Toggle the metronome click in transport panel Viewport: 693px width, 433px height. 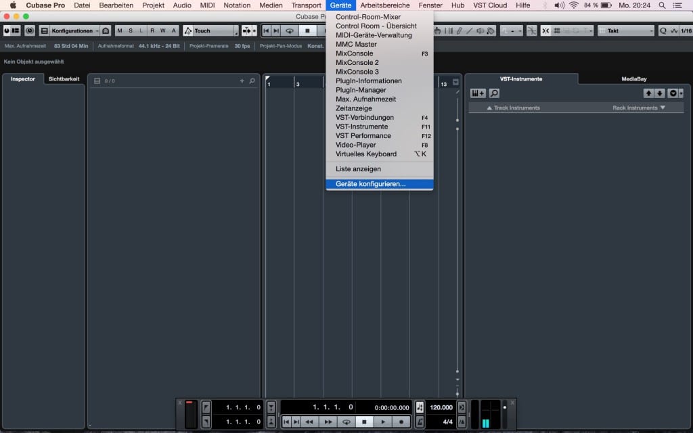(x=420, y=422)
